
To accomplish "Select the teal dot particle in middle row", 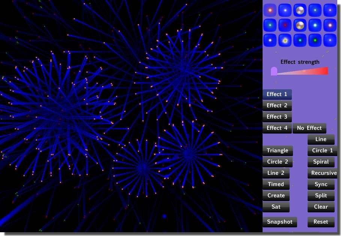I will [x=270, y=25].
